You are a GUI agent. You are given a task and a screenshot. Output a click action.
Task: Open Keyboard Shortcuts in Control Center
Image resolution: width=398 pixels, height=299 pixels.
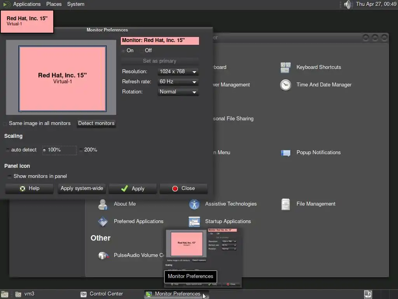click(x=285, y=67)
